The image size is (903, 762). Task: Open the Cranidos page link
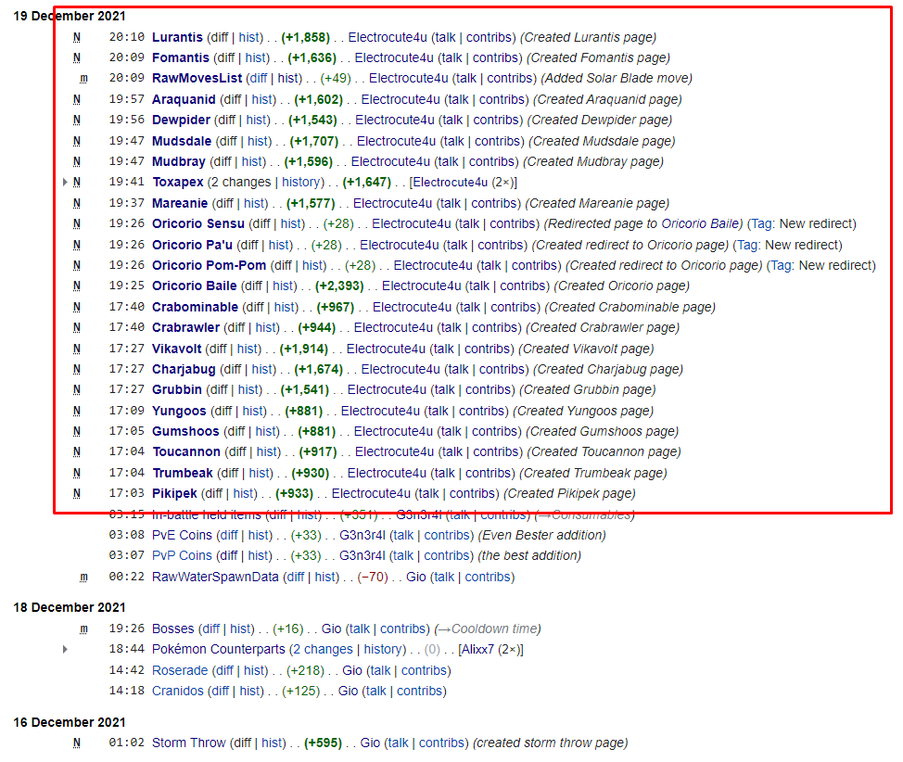(x=178, y=692)
